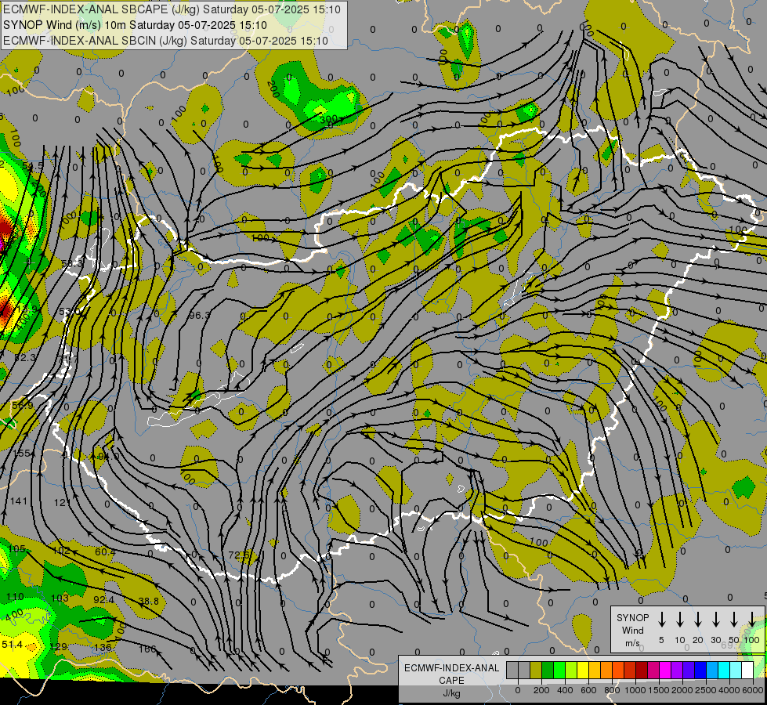Click the '300' contour label on the map
767x705 pixels.
coord(328,119)
